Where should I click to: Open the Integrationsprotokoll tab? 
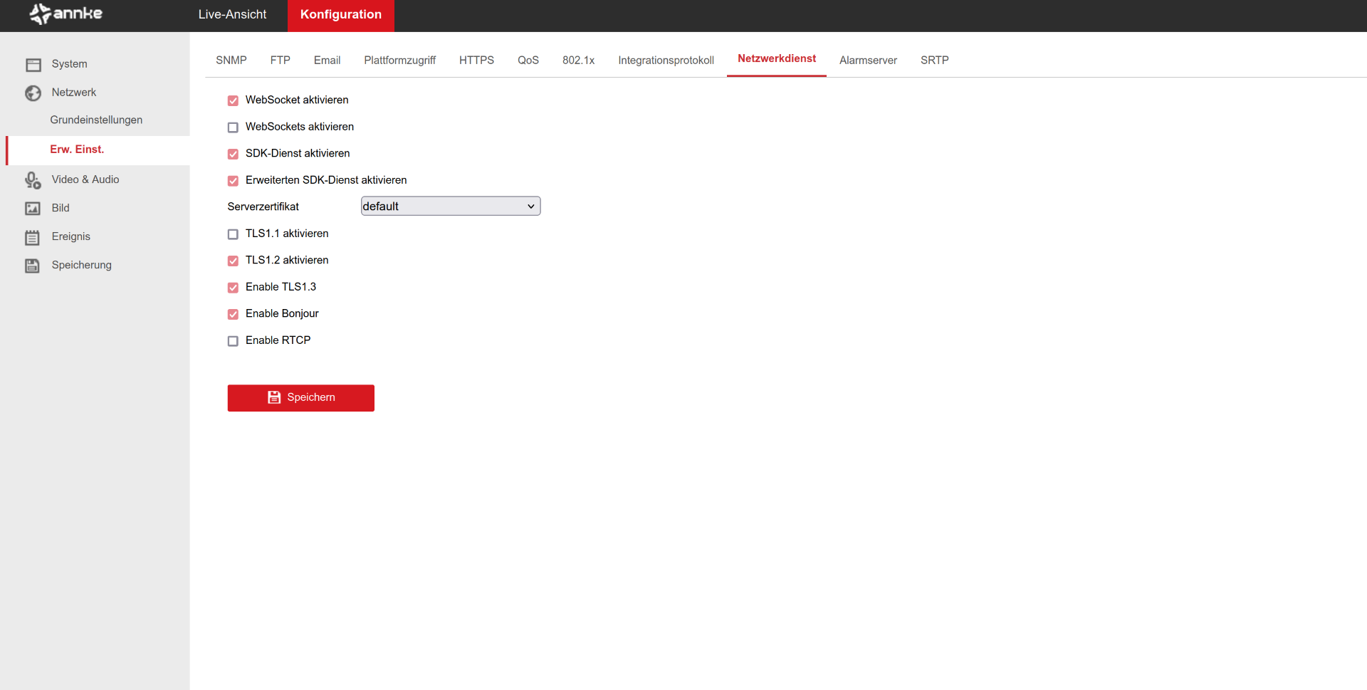tap(666, 61)
